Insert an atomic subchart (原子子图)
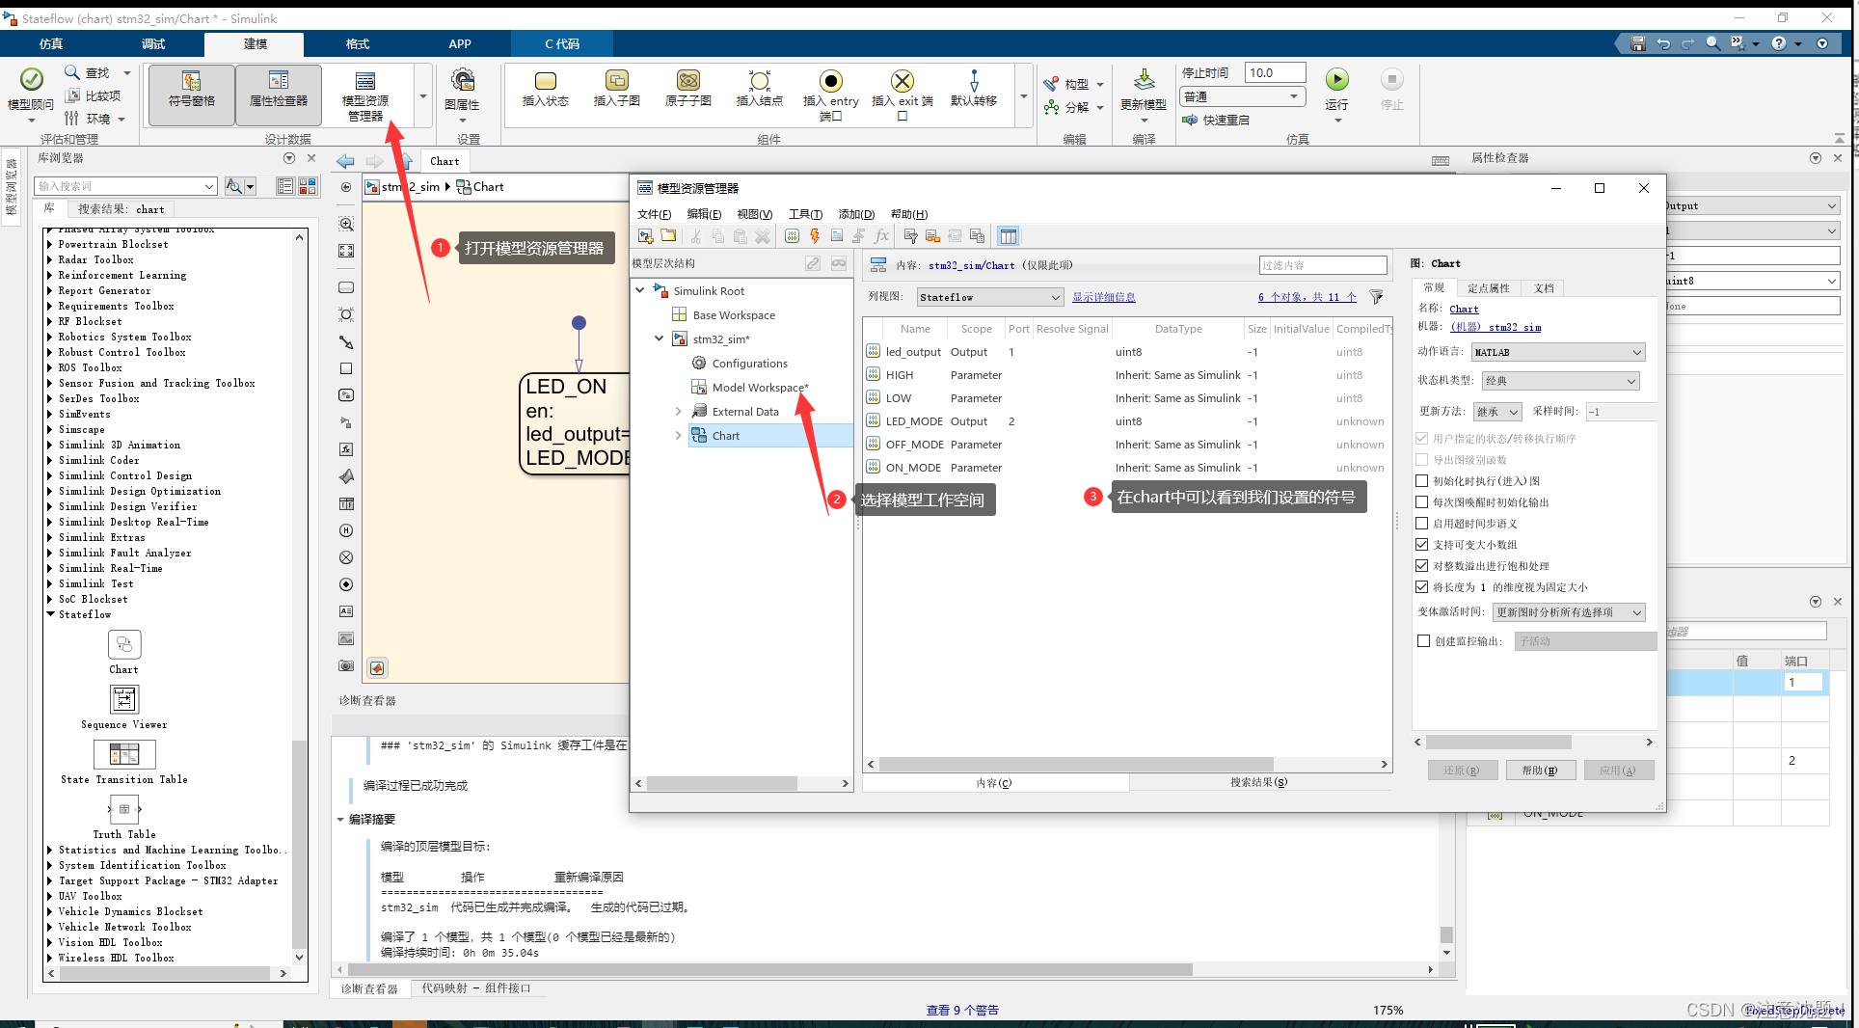 coord(687,89)
